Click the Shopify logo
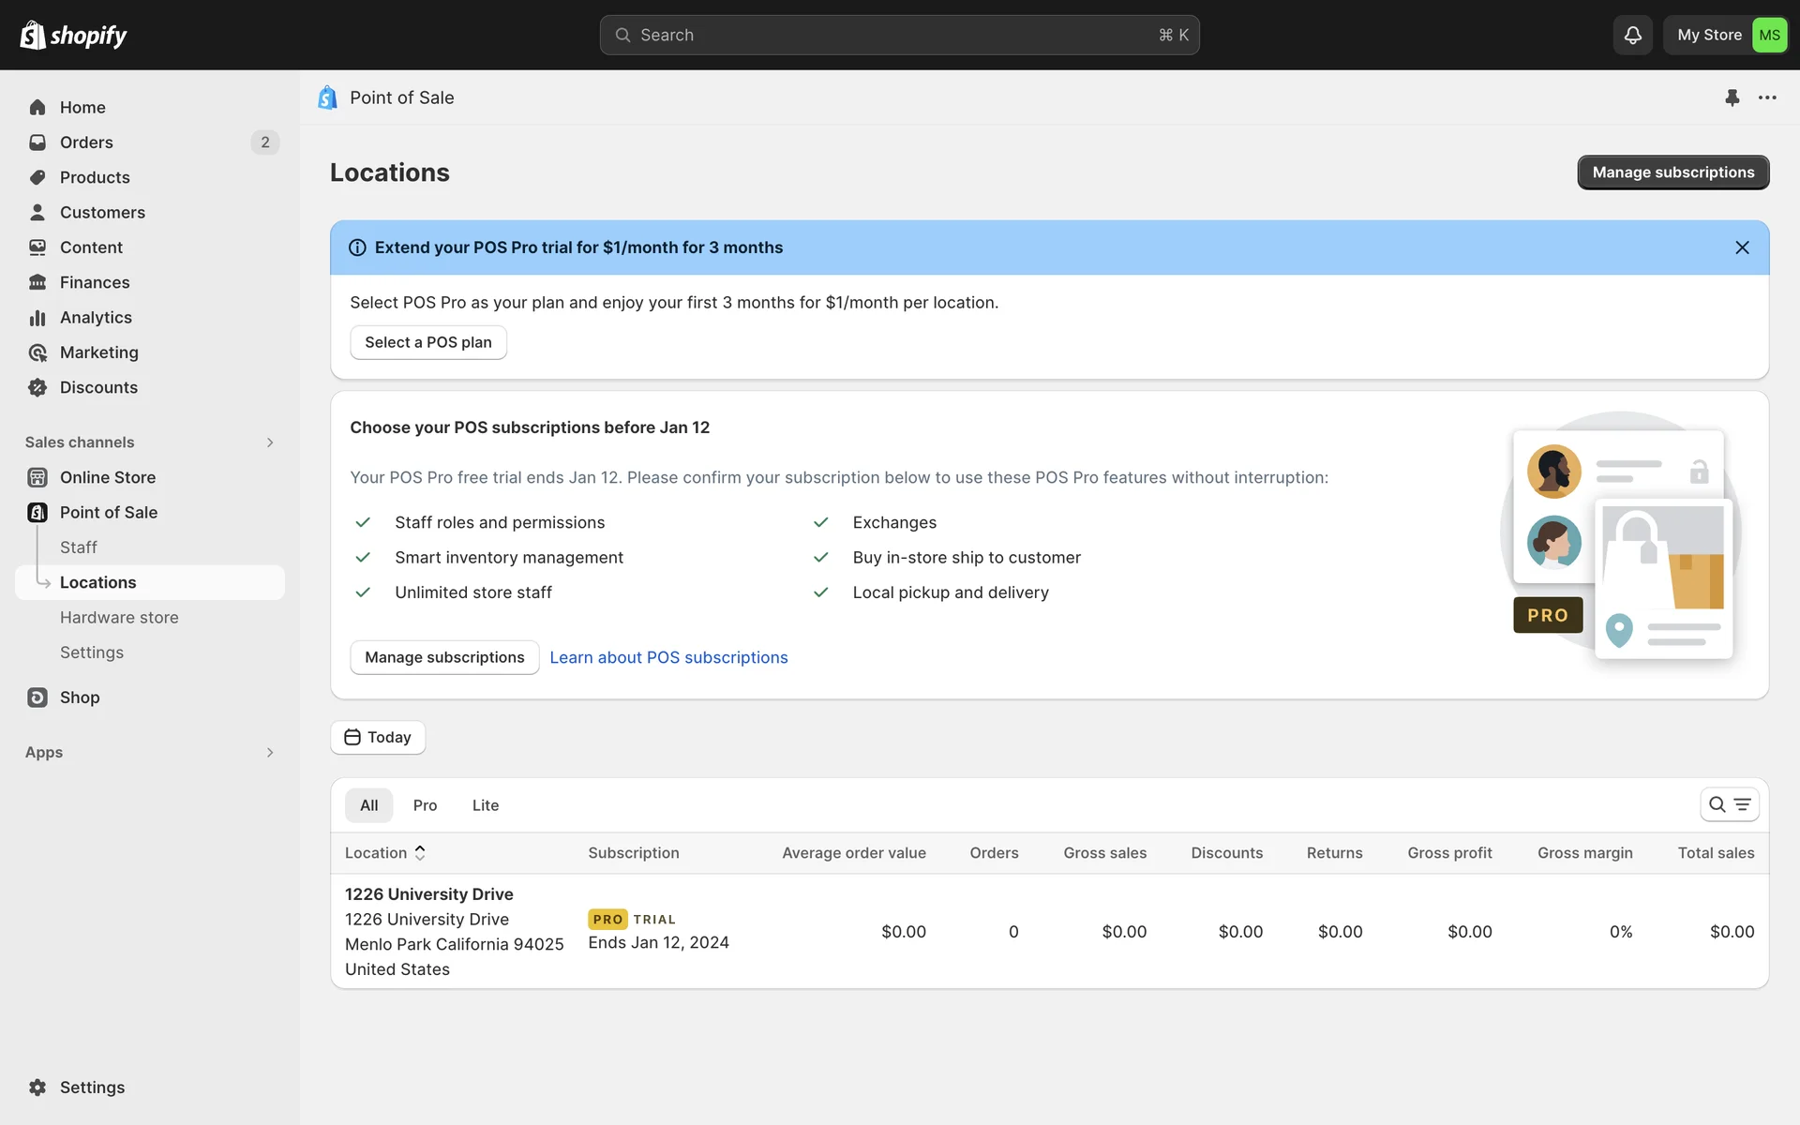This screenshot has width=1800, height=1125. click(73, 35)
